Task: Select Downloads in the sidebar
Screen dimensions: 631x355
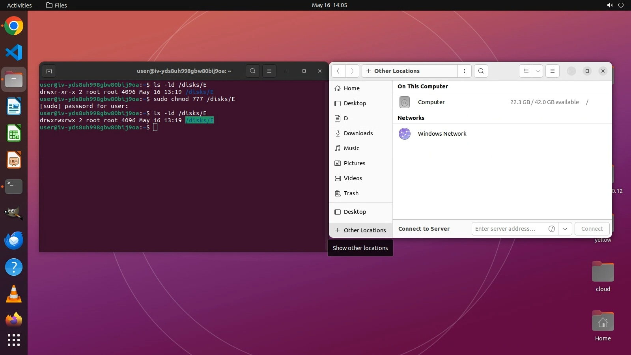Action: [x=358, y=133]
